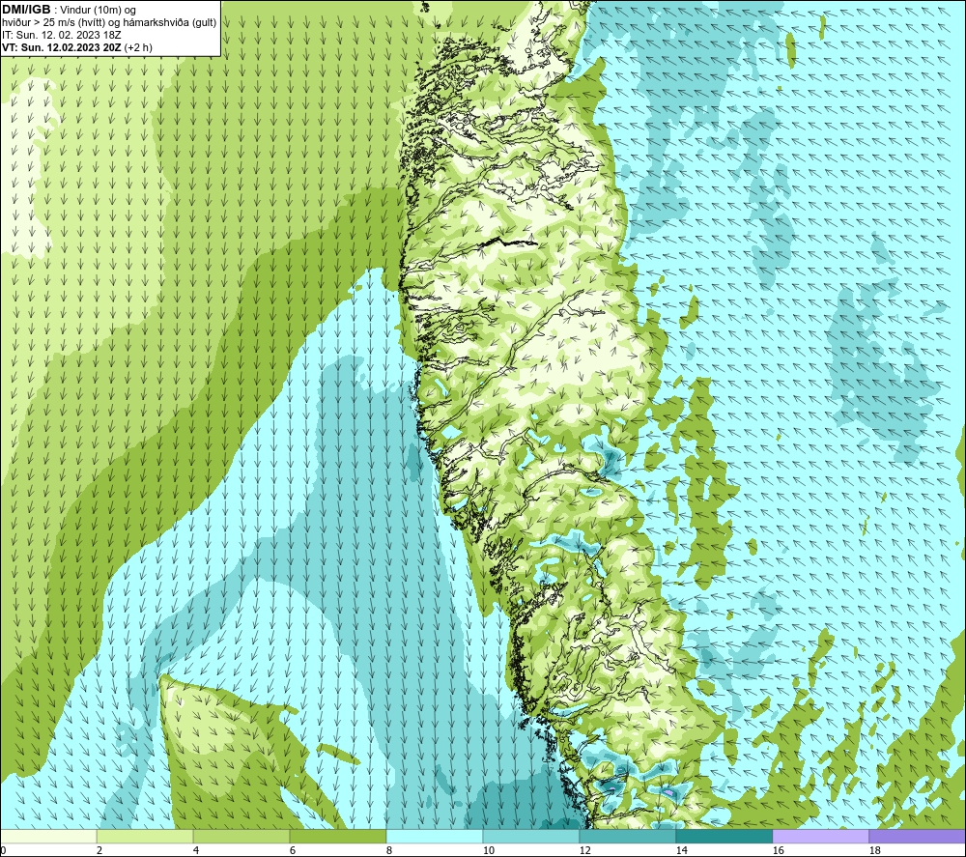
Task: Click the '6' label on the wind scale
Action: [293, 851]
